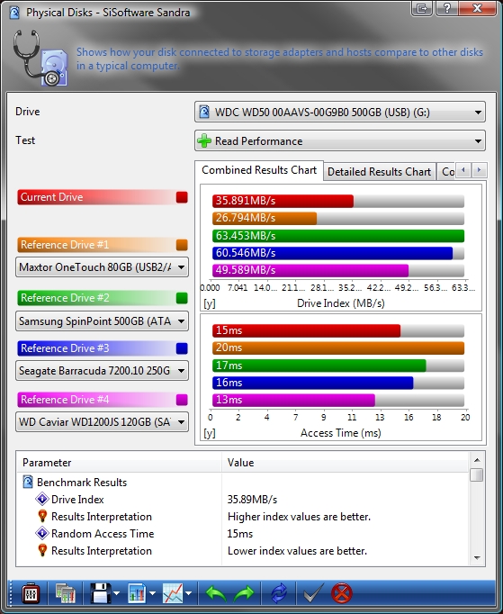This screenshot has height=614, width=503.
Task: Click the floppy disk save icon
Action: [x=100, y=594]
